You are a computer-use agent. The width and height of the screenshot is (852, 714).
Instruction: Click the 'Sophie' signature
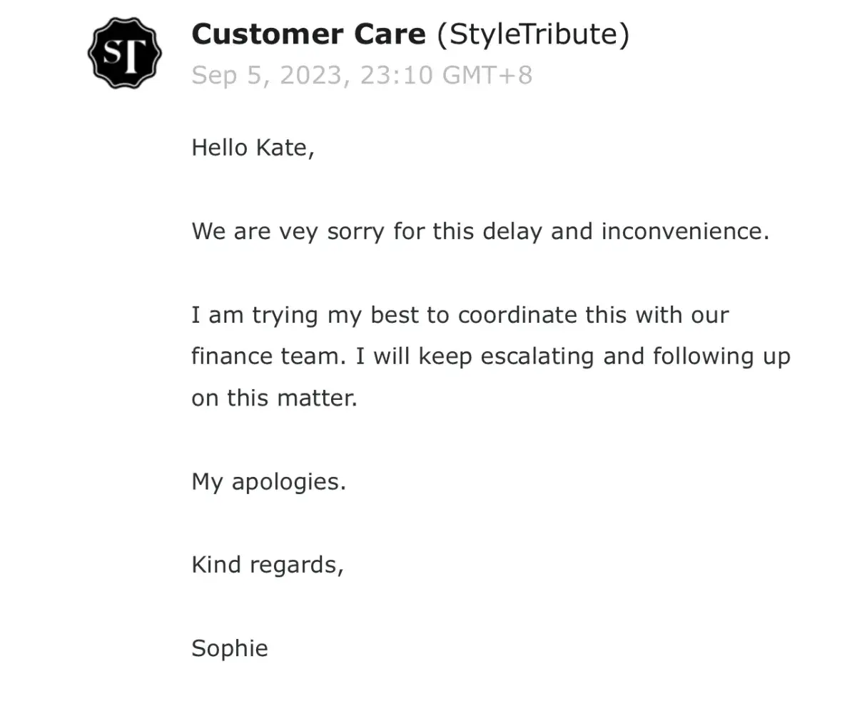[230, 648]
